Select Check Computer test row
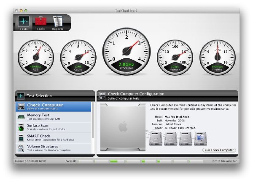 tap(54, 107)
